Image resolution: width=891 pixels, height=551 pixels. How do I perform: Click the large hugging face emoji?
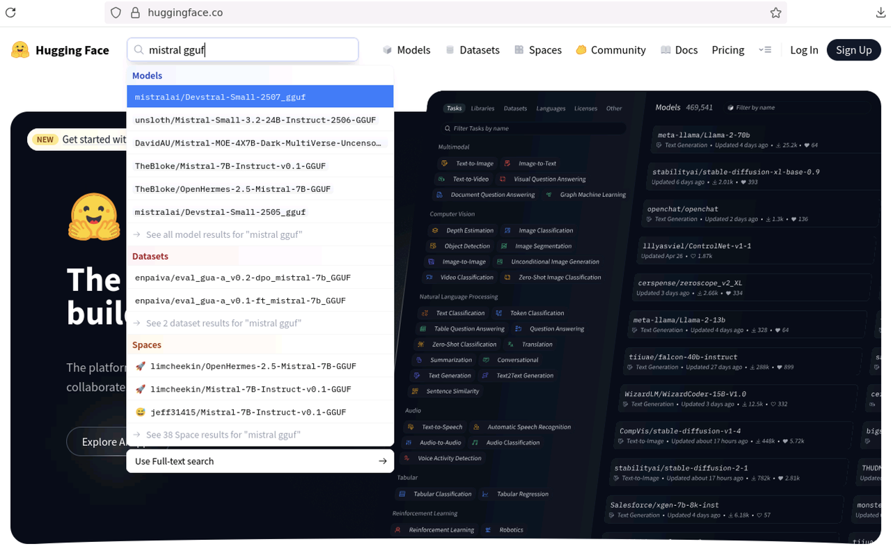94,216
